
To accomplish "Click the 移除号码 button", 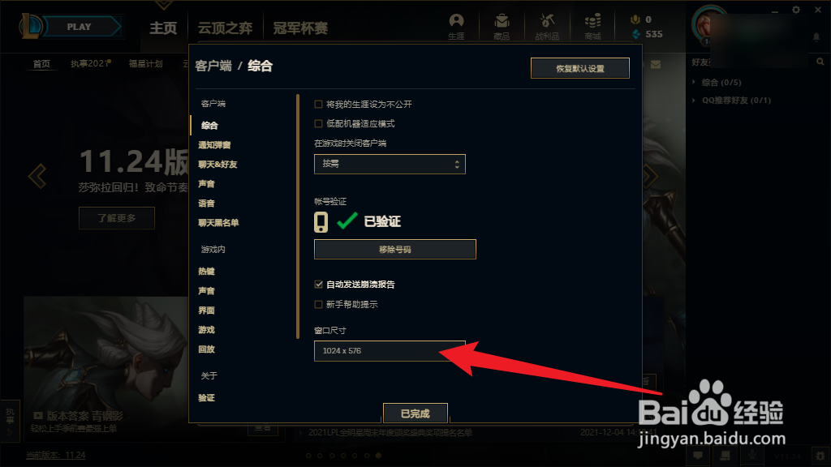I will coord(395,250).
